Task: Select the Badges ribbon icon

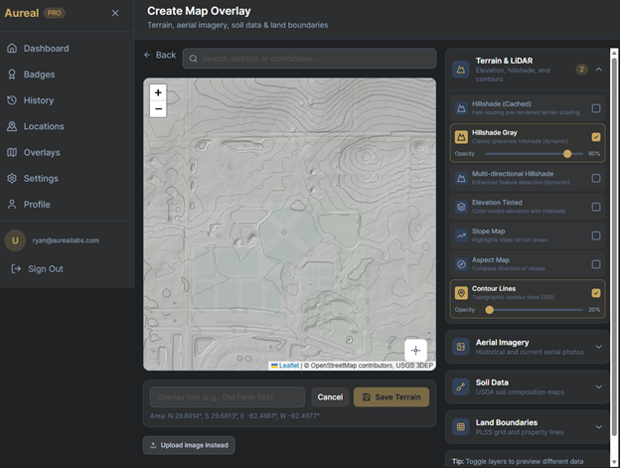Action: [12, 75]
